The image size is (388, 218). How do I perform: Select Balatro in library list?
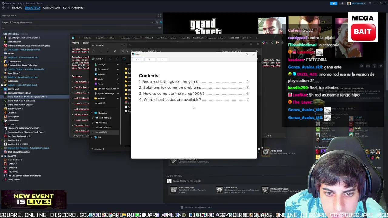click(11, 54)
